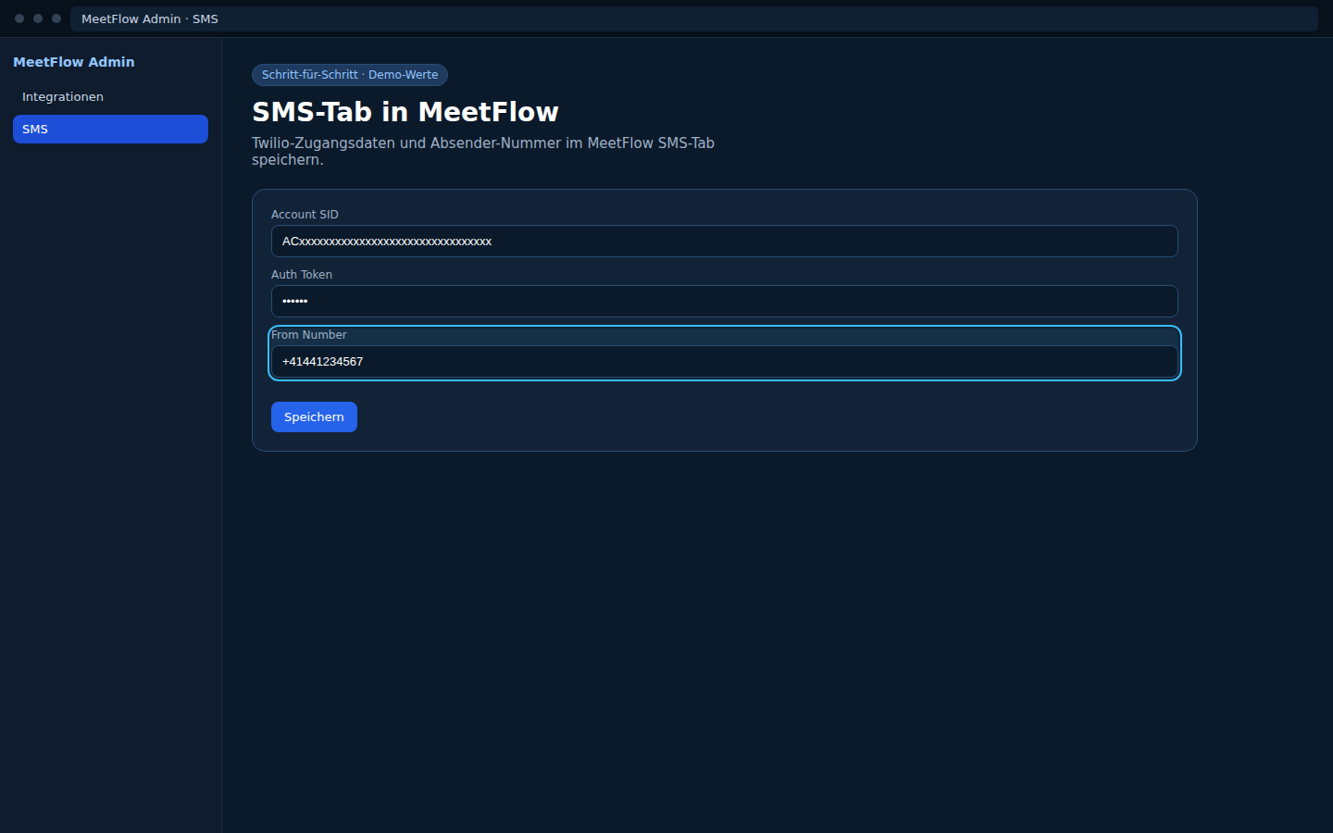
Task: Click the Twilio-Zugangsdaten description text
Action: click(483, 152)
